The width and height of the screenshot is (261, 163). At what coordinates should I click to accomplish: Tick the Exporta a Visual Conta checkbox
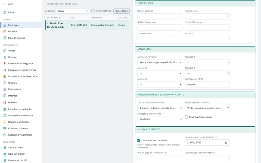[x=186, y=117]
